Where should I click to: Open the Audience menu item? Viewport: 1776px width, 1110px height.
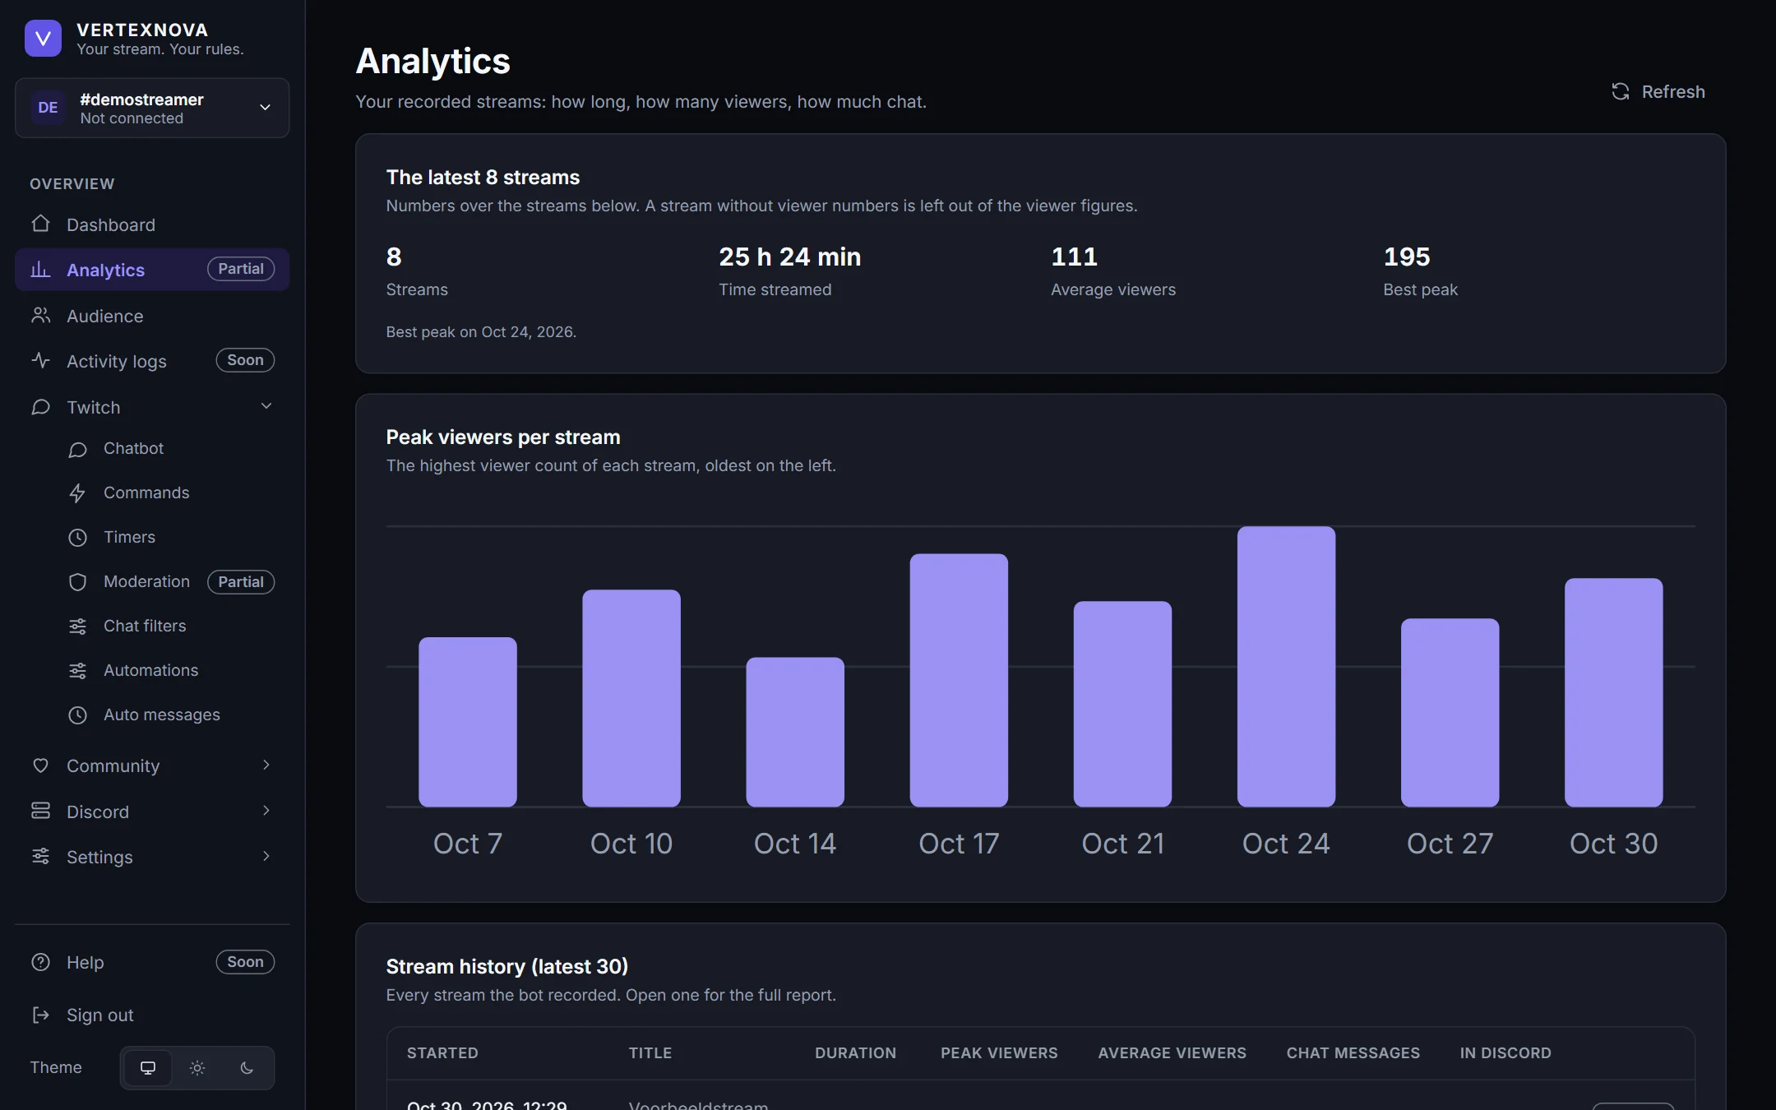[152, 316]
